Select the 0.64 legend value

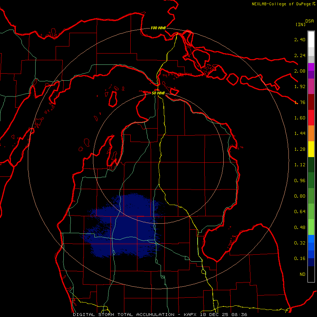pos(300,212)
